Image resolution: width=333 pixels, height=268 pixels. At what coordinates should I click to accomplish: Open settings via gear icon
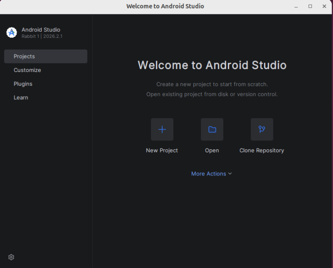click(x=11, y=257)
